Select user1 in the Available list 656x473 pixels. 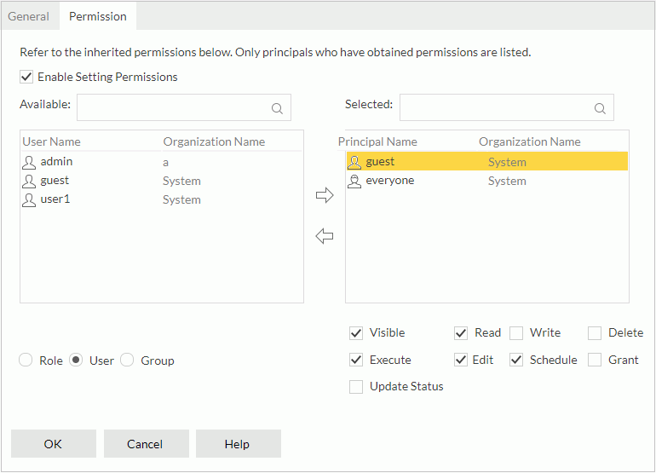162,199
